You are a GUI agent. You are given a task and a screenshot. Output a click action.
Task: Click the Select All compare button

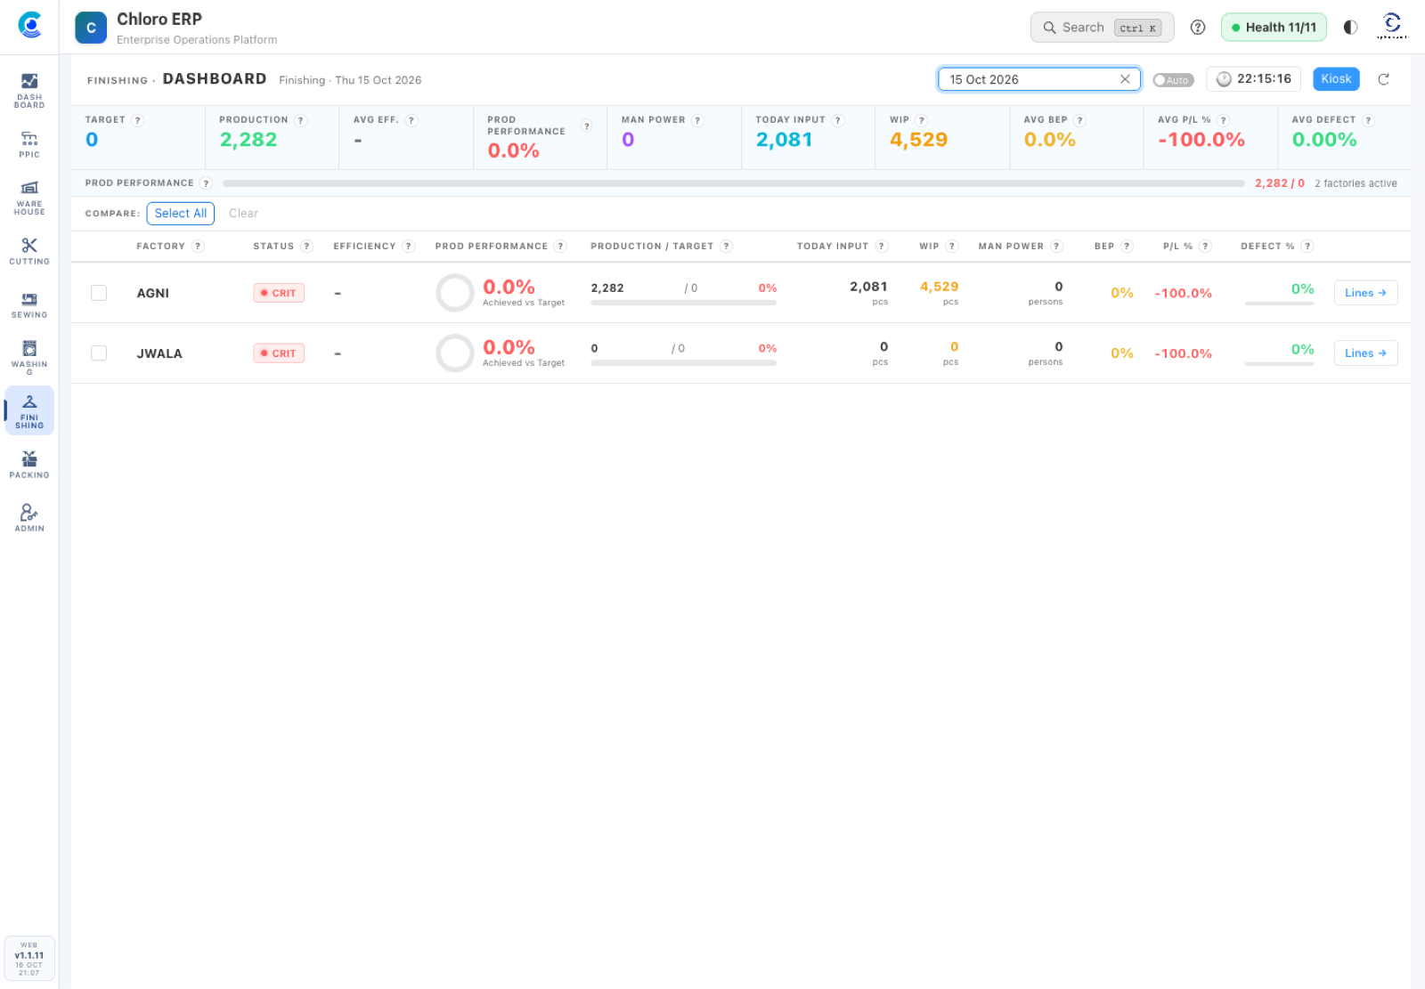(x=181, y=214)
